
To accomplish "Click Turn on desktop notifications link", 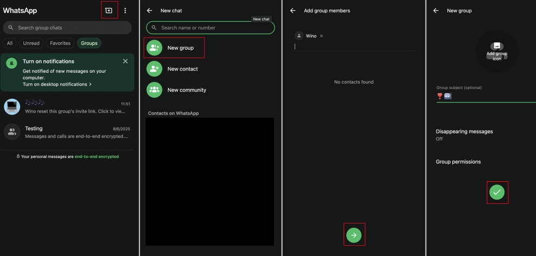I will click(57, 84).
